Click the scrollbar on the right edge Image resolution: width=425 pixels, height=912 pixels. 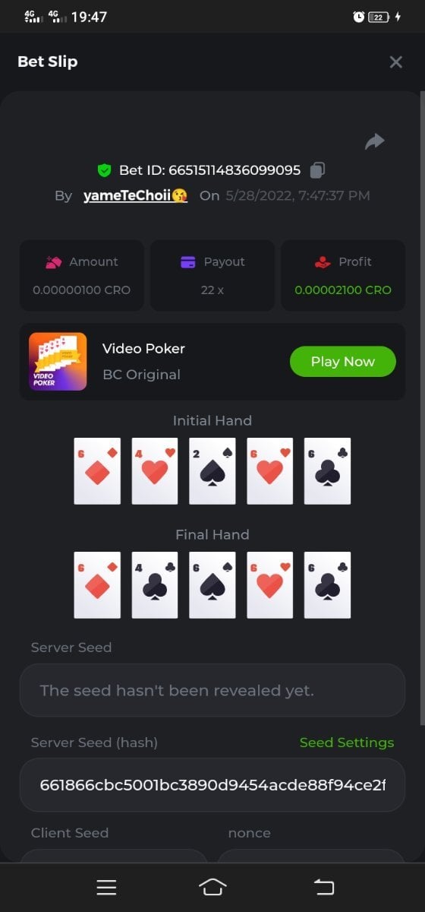(422, 410)
